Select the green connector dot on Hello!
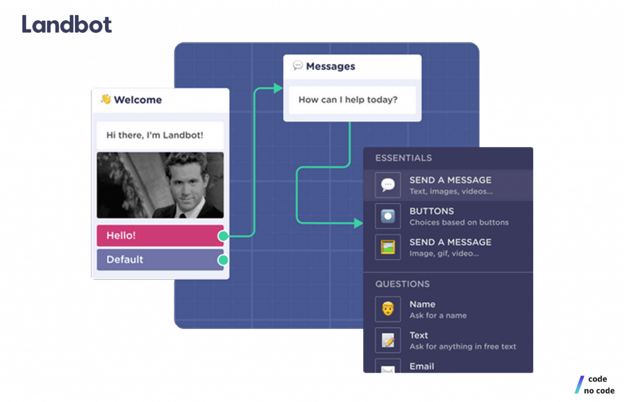 click(x=223, y=236)
